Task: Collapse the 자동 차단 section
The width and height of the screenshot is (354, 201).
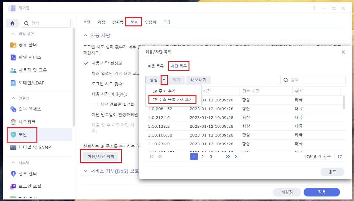Action: tap(86, 35)
